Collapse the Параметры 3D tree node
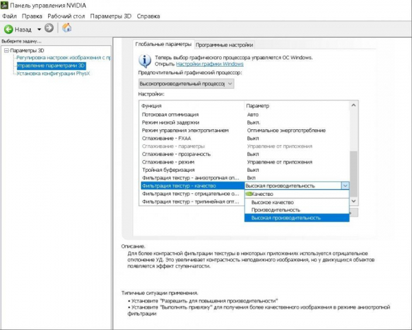The image size is (412, 330). (7, 50)
